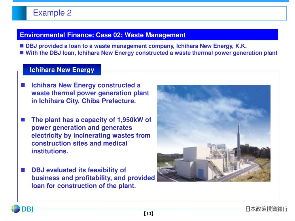Click the square bullet before "The plant has a capacity"

pos(23,119)
